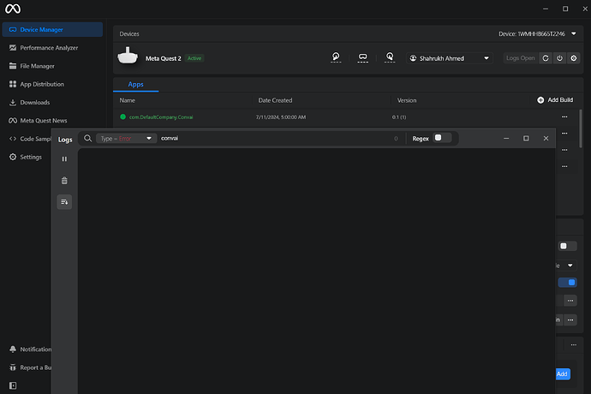This screenshot has height=394, width=591.
Task: Click the power icon for the device
Action: tap(559, 58)
